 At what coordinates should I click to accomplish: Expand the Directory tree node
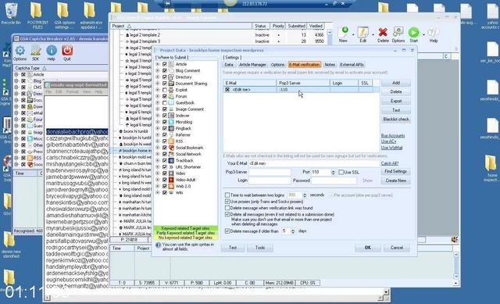click(158, 77)
